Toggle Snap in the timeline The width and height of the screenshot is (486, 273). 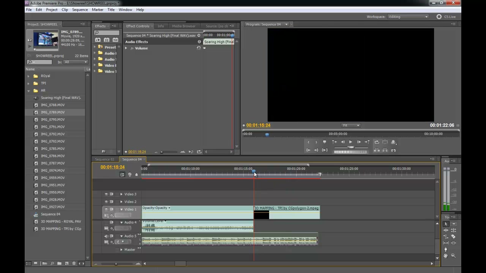pyautogui.click(x=122, y=174)
